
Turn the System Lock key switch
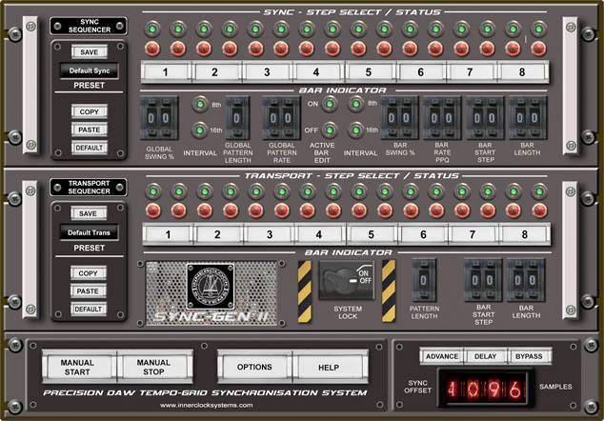point(346,280)
